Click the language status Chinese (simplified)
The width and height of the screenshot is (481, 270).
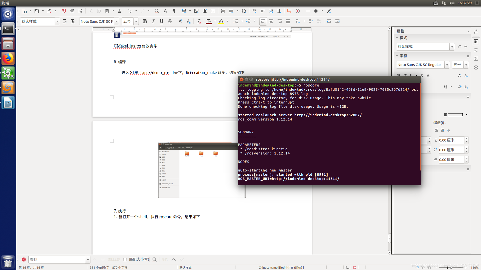281,267
